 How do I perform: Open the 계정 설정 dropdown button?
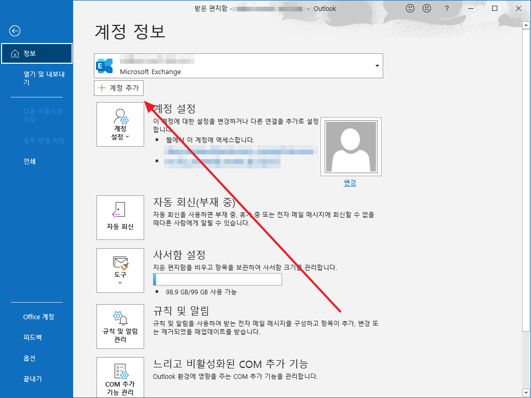(120, 124)
